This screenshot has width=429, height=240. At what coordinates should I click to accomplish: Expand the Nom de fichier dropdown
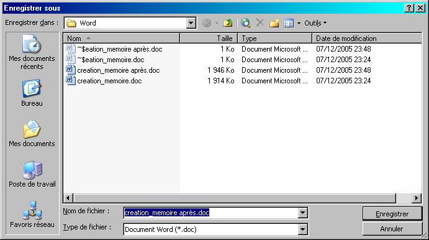click(x=302, y=213)
